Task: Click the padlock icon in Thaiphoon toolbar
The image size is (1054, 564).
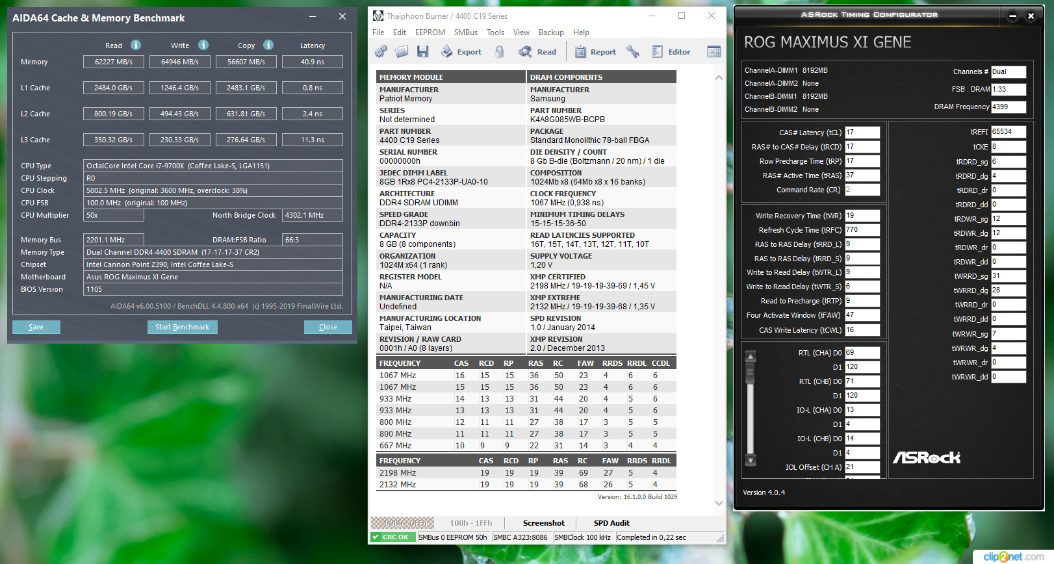Action: [x=499, y=51]
